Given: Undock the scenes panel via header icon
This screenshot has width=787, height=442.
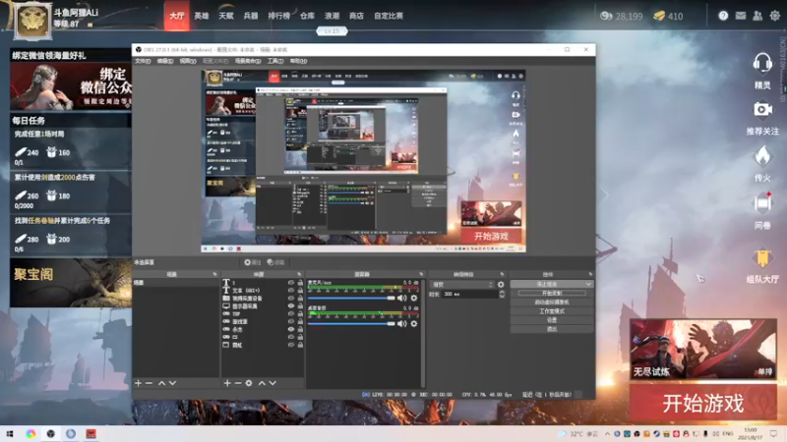Looking at the screenshot, I should coord(214,274).
